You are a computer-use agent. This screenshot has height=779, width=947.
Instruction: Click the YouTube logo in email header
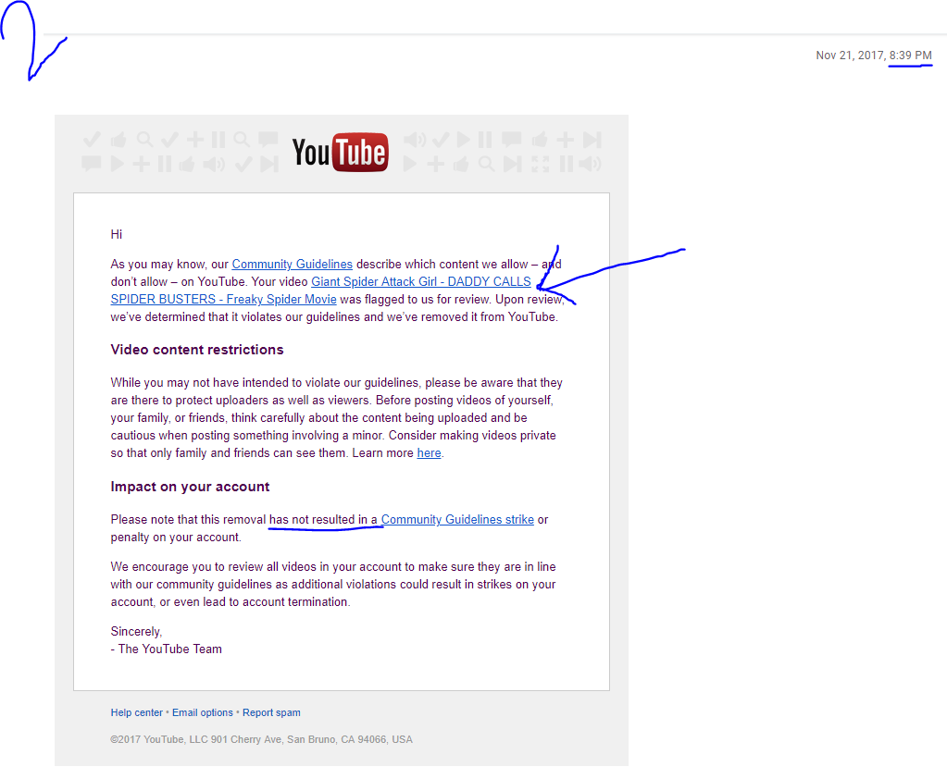[340, 152]
